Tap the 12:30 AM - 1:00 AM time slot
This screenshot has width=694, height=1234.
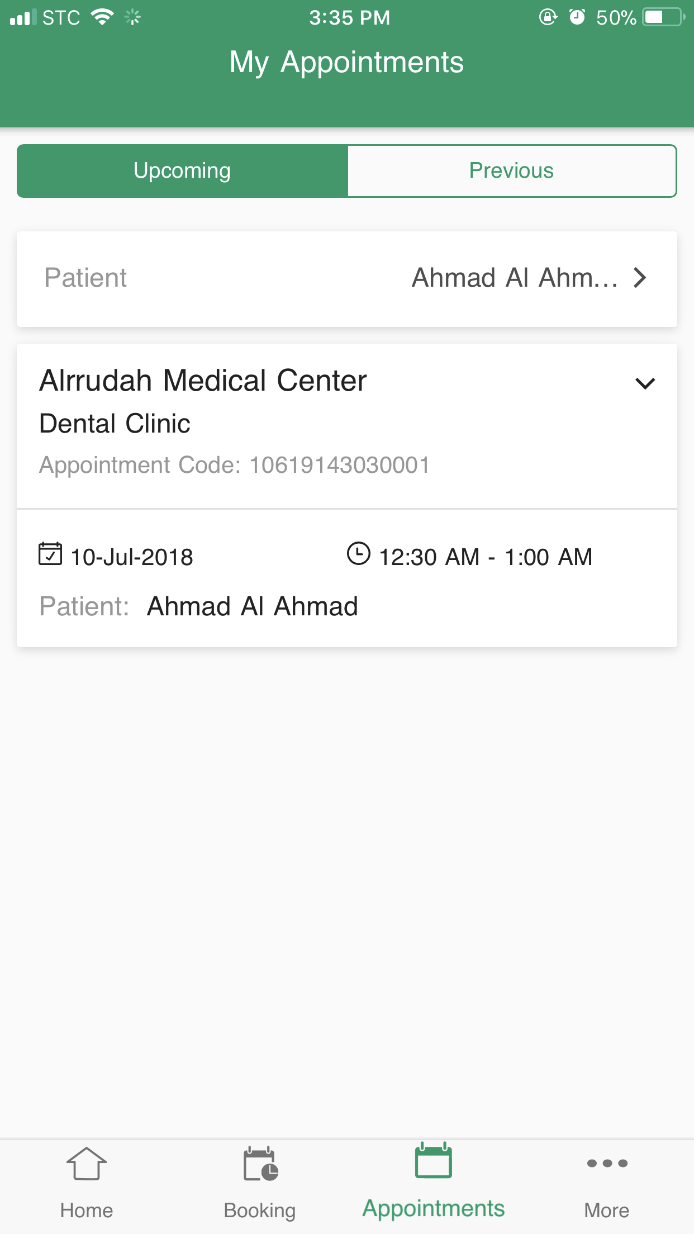click(485, 557)
